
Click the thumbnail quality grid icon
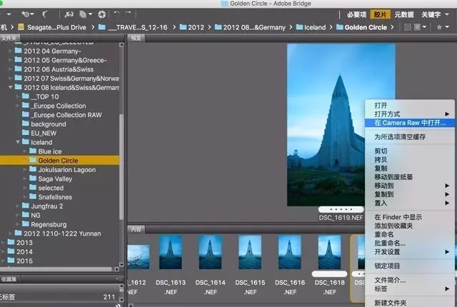coord(408,27)
